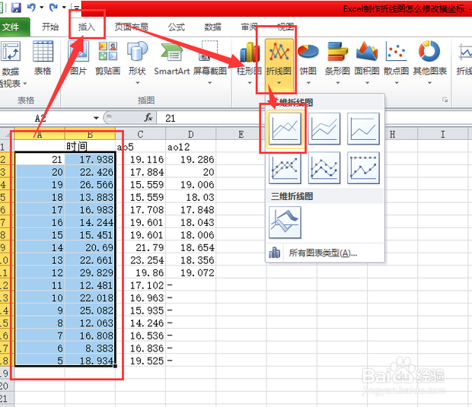472x407 pixels.
Task: Select cell with value 23.254
Action: [x=140, y=260]
